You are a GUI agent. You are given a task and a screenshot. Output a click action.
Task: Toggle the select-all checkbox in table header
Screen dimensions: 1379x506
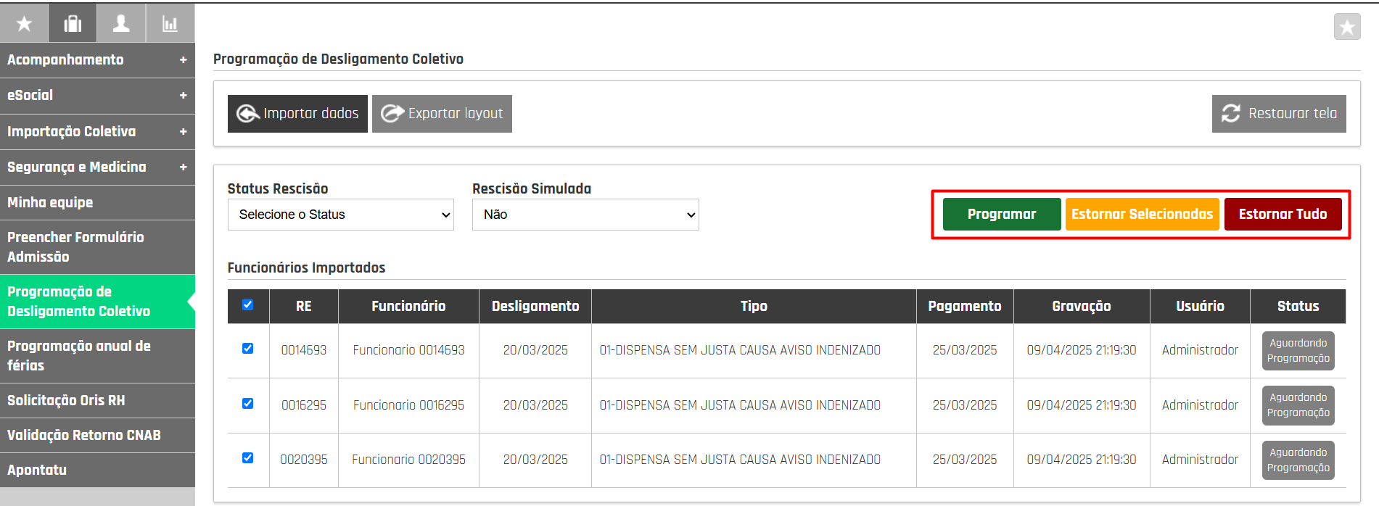coord(248,304)
